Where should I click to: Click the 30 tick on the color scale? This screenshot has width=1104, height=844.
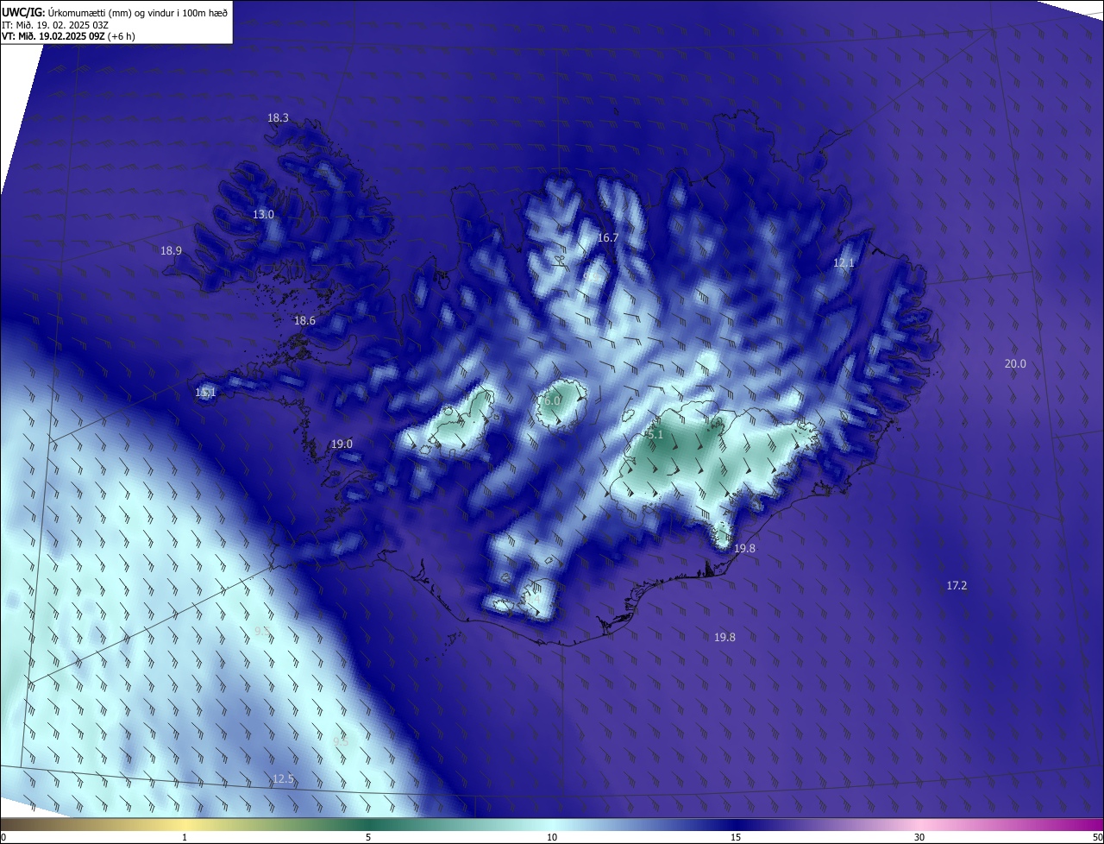pos(919,837)
